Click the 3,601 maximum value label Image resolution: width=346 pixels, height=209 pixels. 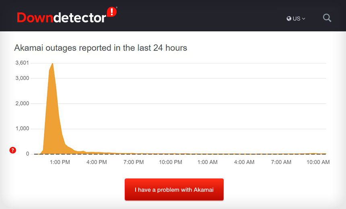click(x=22, y=63)
